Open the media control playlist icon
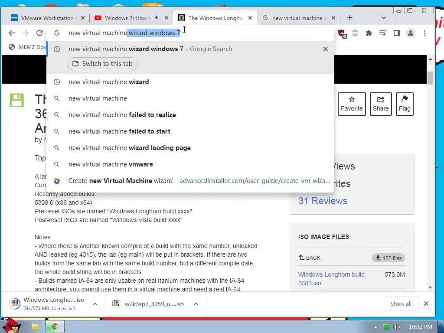 382,33
